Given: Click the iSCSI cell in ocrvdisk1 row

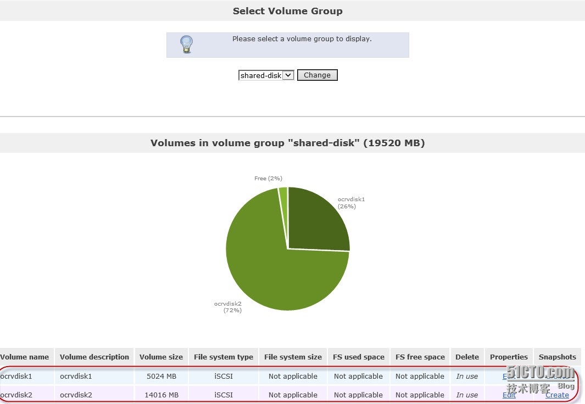Looking at the screenshot, I should click(224, 376).
